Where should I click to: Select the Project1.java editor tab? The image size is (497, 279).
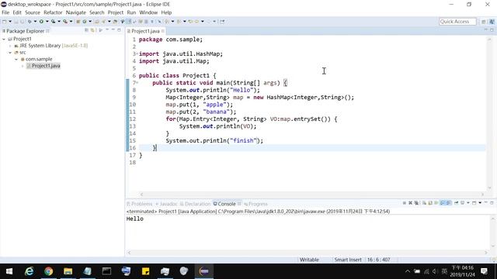[145, 31]
